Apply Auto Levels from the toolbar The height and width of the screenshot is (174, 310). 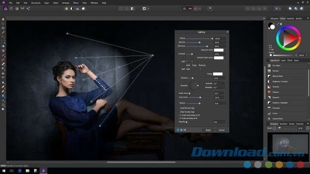pos(66,9)
